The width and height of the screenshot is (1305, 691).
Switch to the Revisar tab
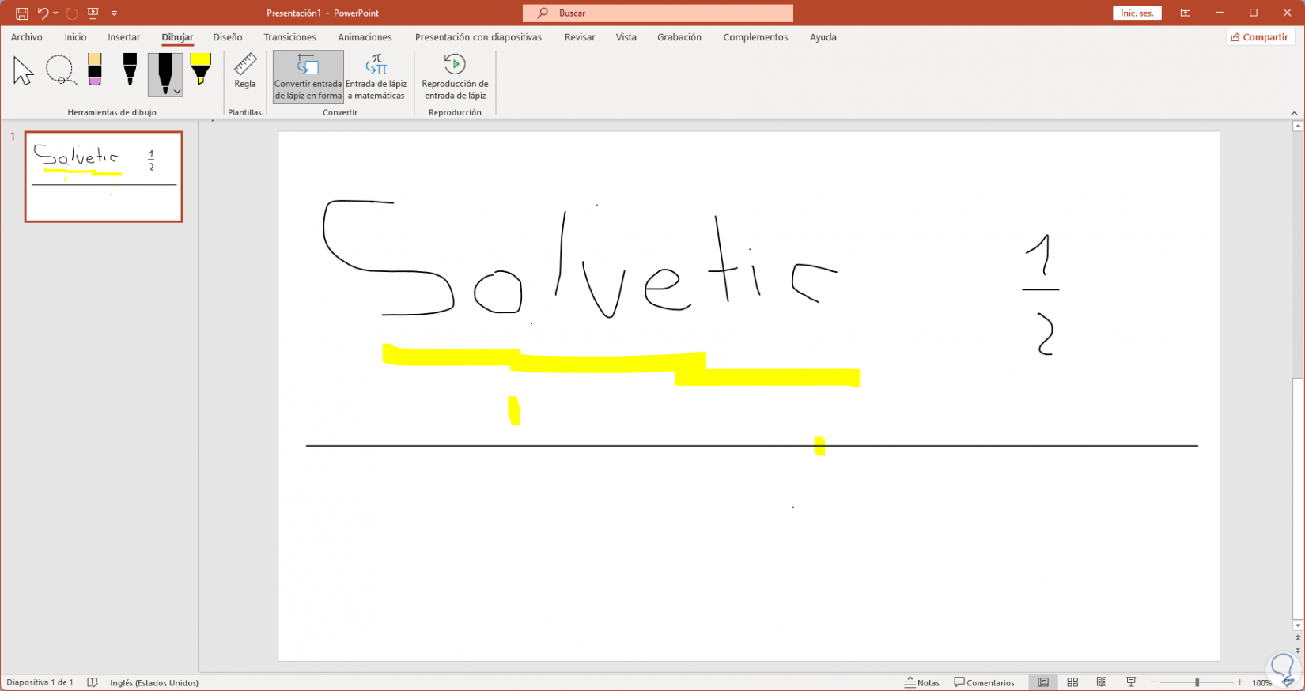580,37
